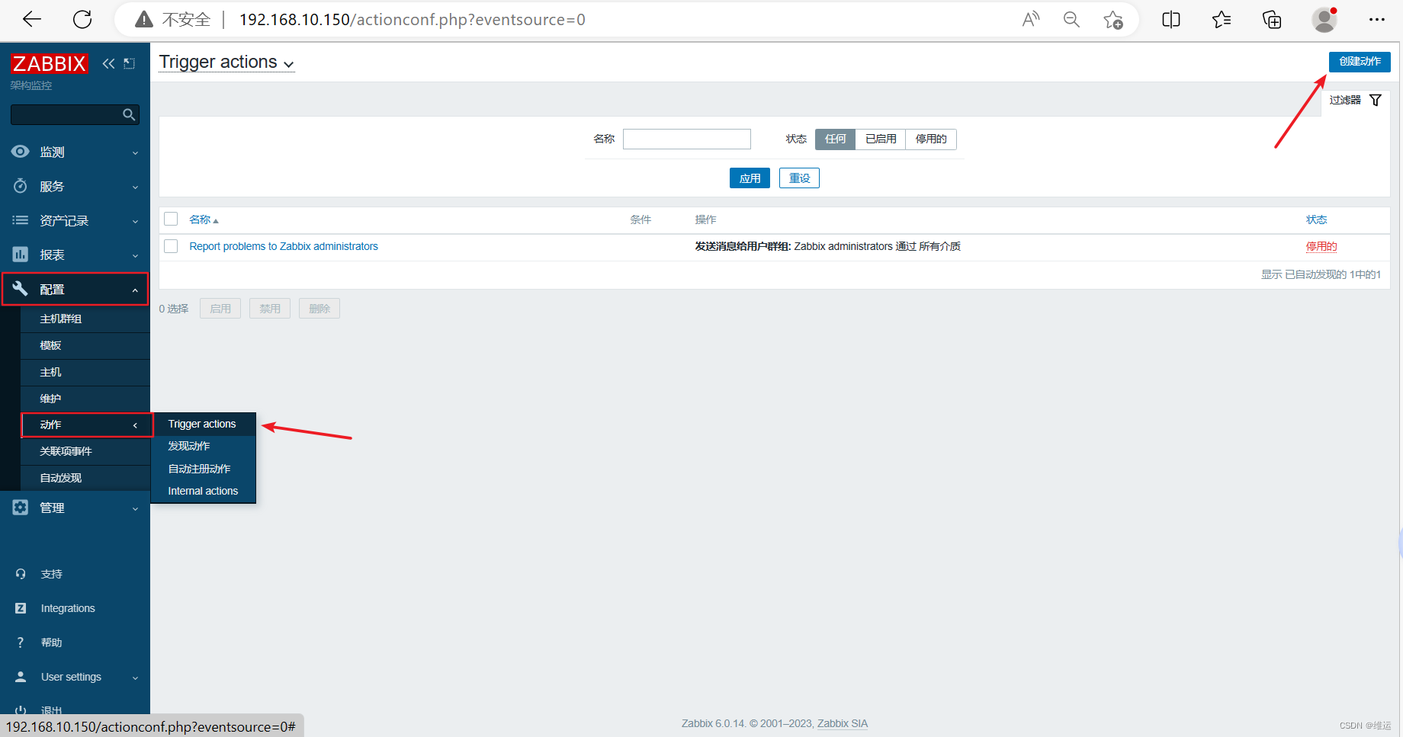Open browser collections icon
The height and width of the screenshot is (737, 1403).
click(x=1272, y=20)
